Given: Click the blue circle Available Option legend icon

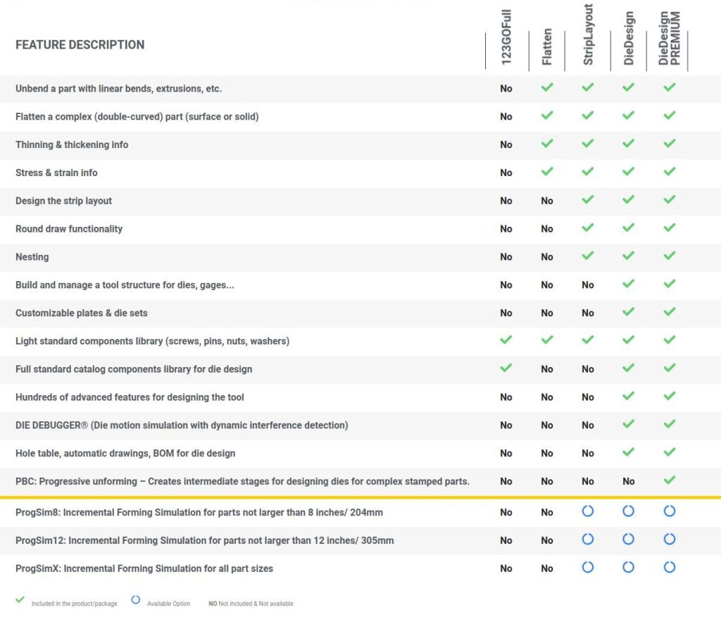Looking at the screenshot, I should (x=135, y=601).
